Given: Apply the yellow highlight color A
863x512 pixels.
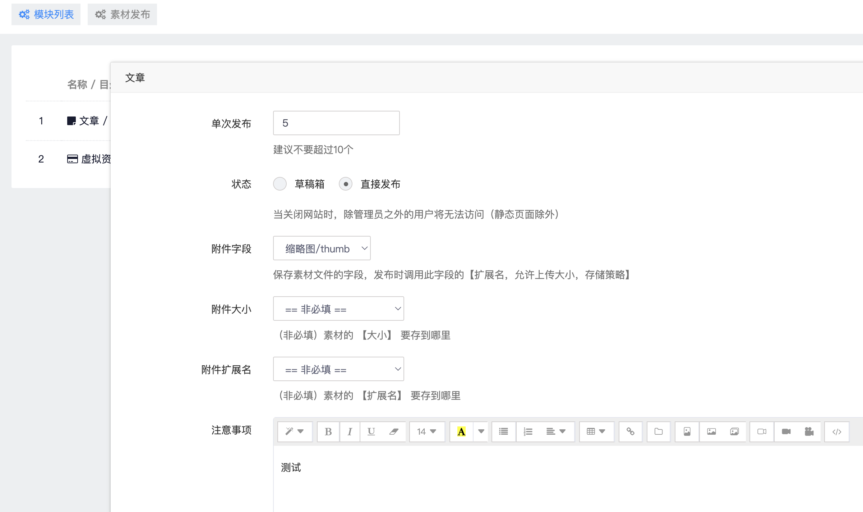Looking at the screenshot, I should [461, 431].
